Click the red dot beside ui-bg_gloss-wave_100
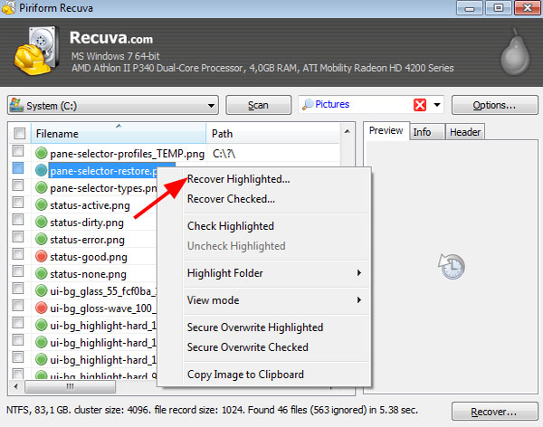The width and height of the screenshot is (543, 427). [42, 308]
